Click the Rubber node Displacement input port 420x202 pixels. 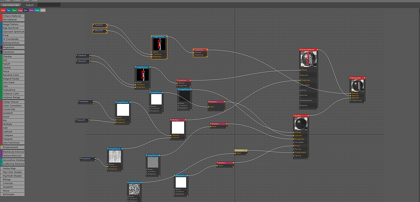coord(294,152)
